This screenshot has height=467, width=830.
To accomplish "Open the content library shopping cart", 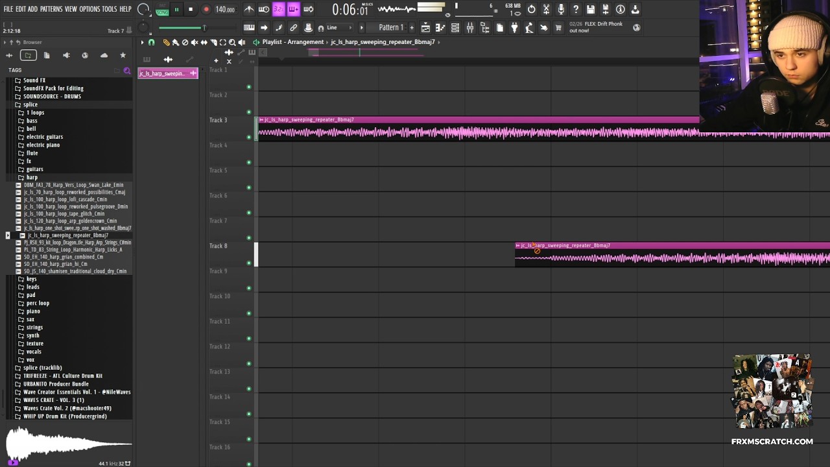I will (x=558, y=27).
